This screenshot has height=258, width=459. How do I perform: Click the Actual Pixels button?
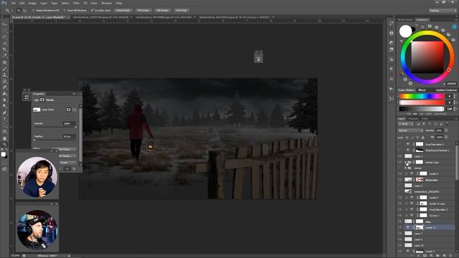pyautogui.click(x=123, y=11)
